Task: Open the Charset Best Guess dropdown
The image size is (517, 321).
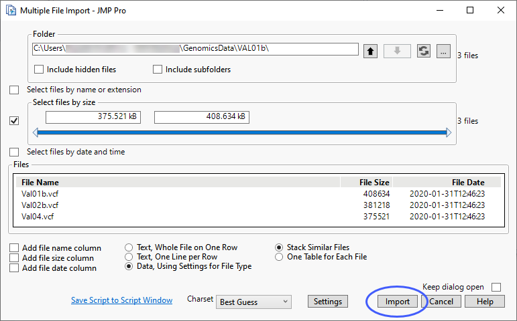Action: pyautogui.click(x=254, y=302)
